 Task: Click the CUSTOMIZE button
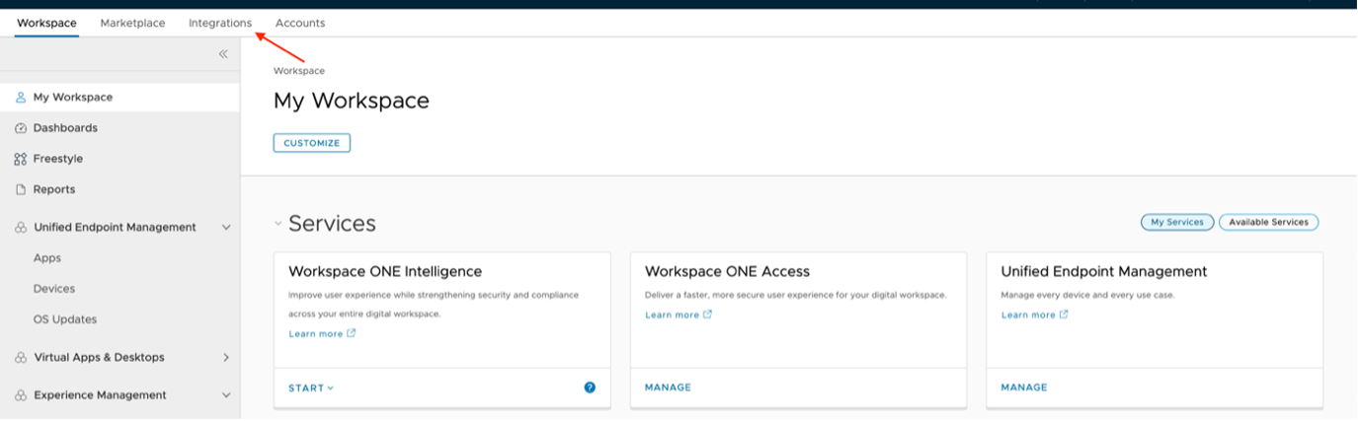pyautogui.click(x=311, y=143)
